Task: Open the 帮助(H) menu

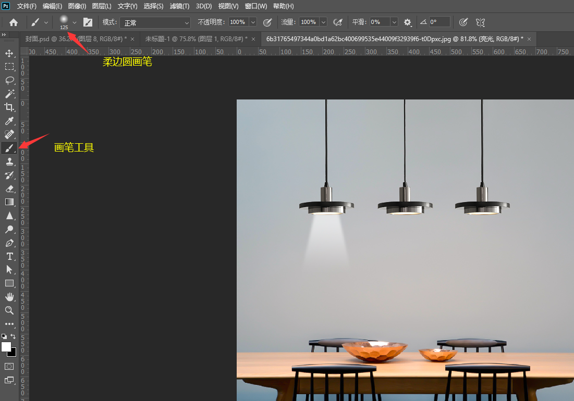Action: 283,6
